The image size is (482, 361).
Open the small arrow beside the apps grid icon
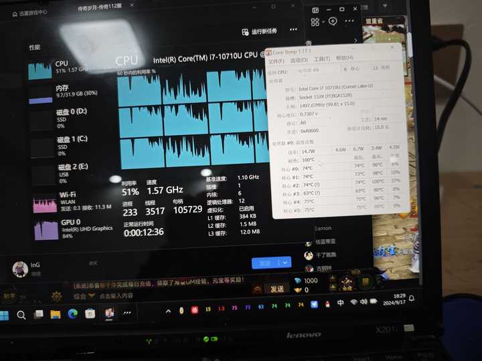click(x=323, y=22)
